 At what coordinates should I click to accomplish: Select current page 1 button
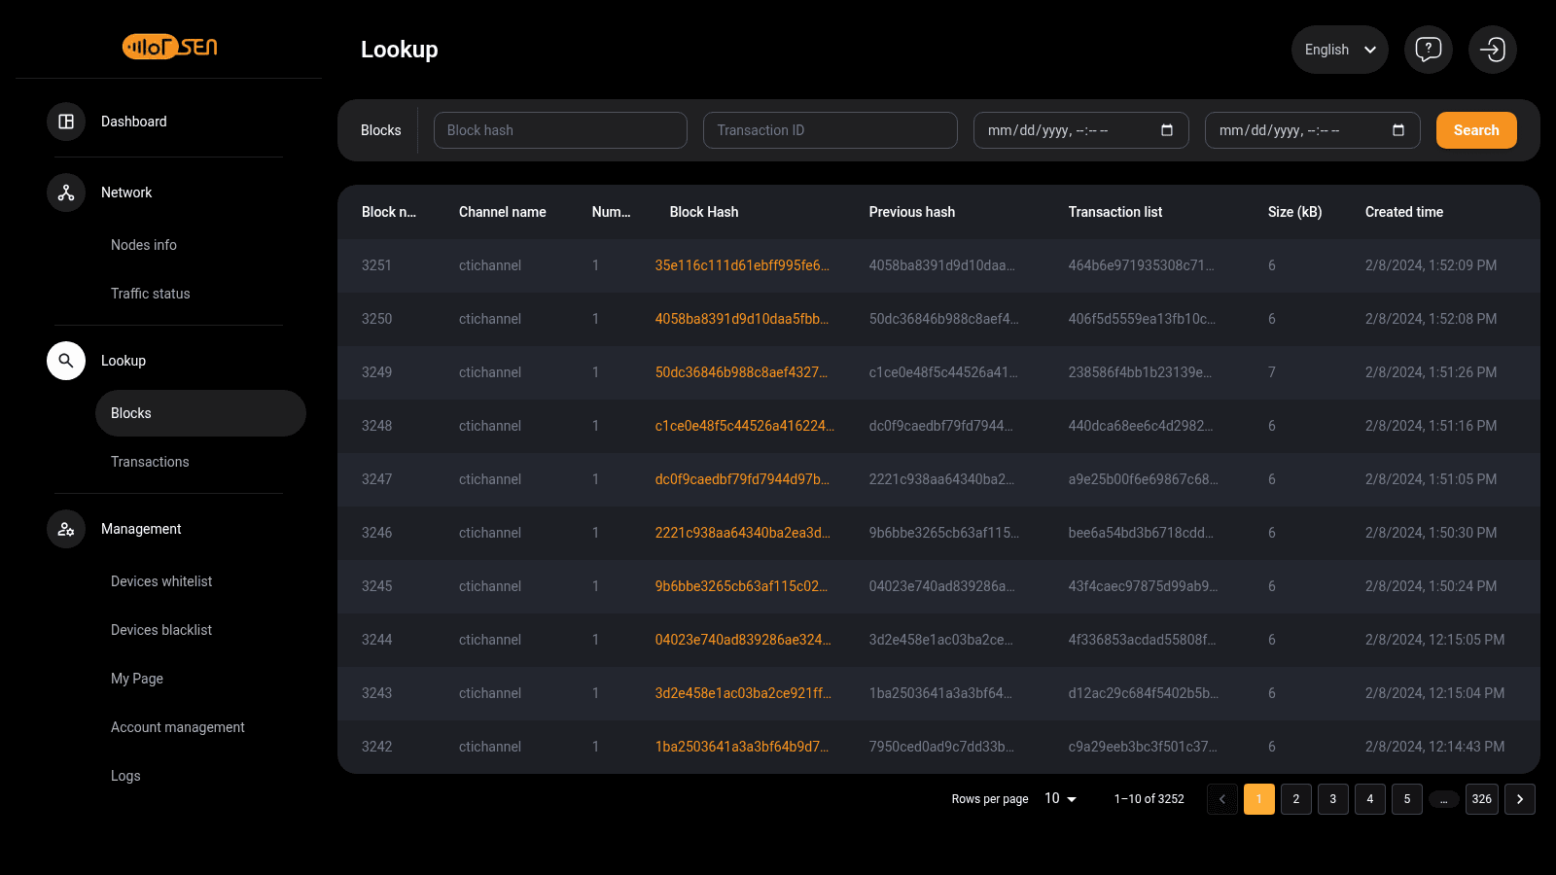1259,799
